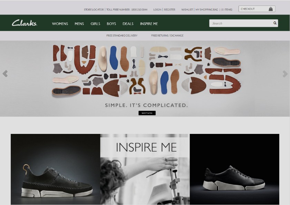Click the Store Locator link
This screenshot has height=205, width=290.
click(x=94, y=10)
